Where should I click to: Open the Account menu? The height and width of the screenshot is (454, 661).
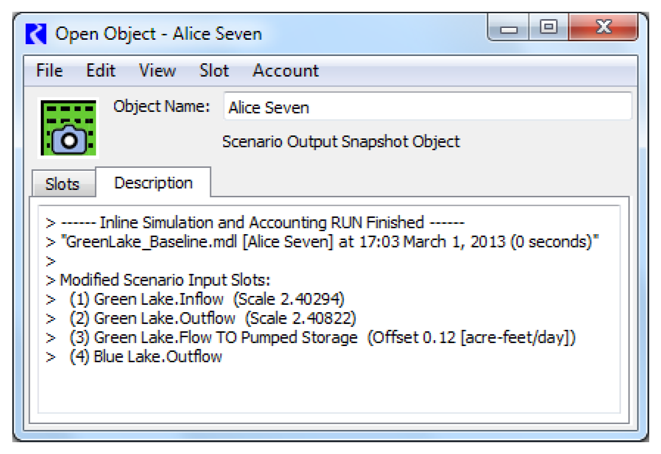[285, 71]
